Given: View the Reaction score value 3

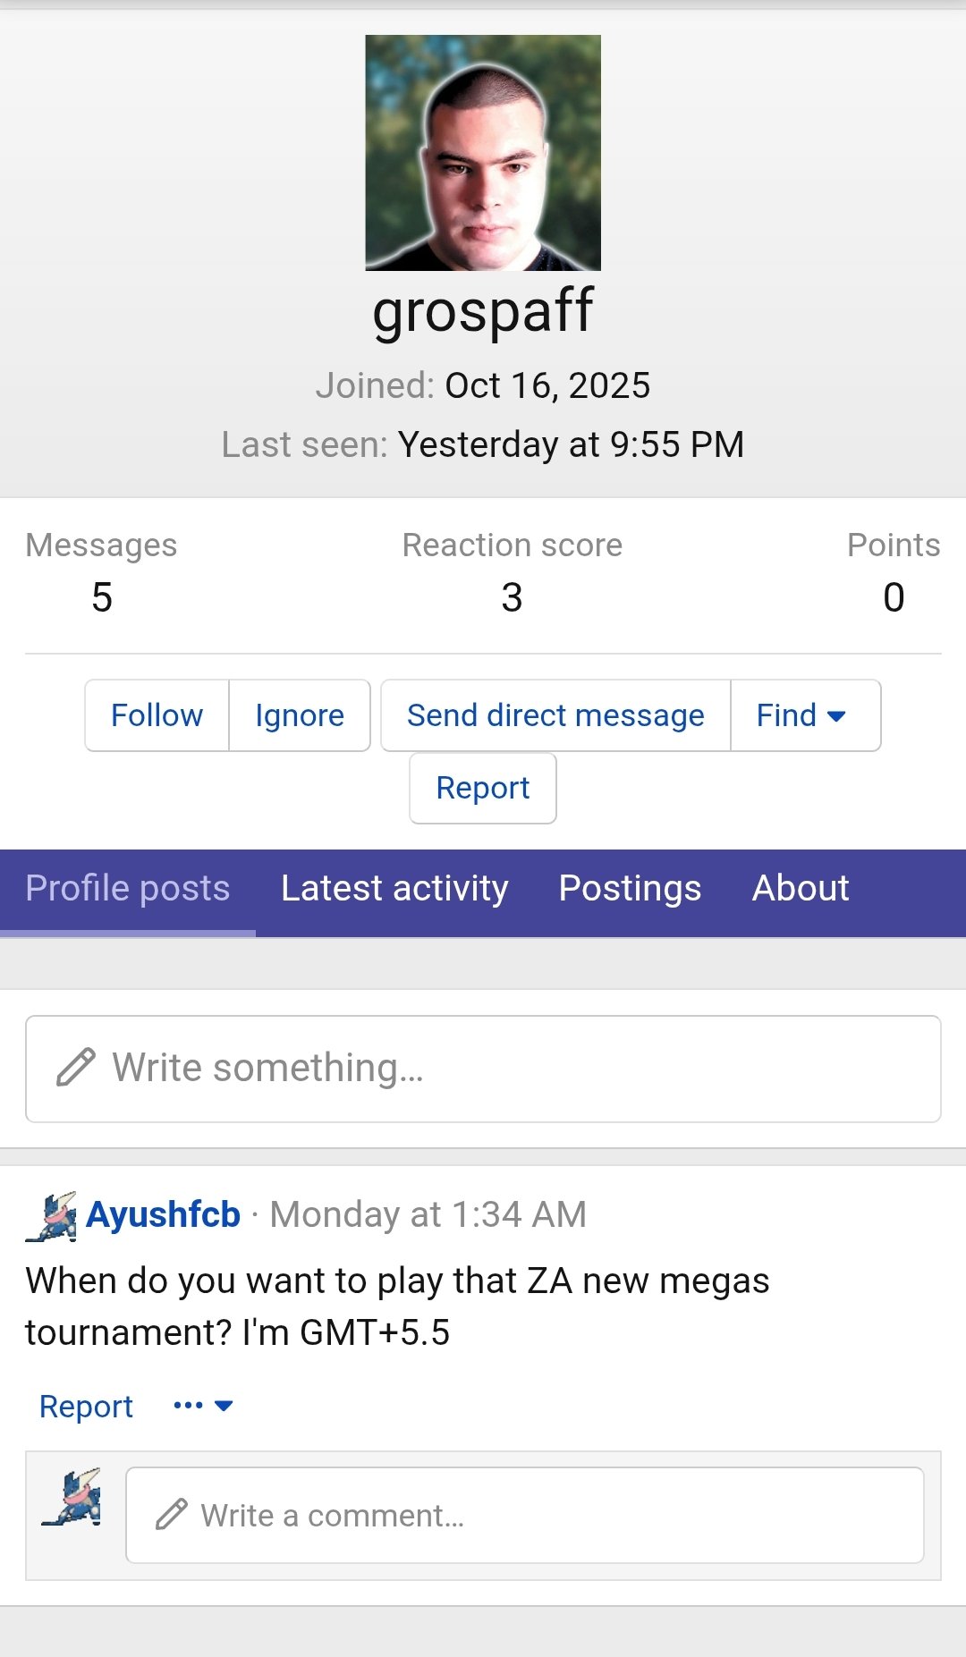Looking at the screenshot, I should tap(512, 597).
